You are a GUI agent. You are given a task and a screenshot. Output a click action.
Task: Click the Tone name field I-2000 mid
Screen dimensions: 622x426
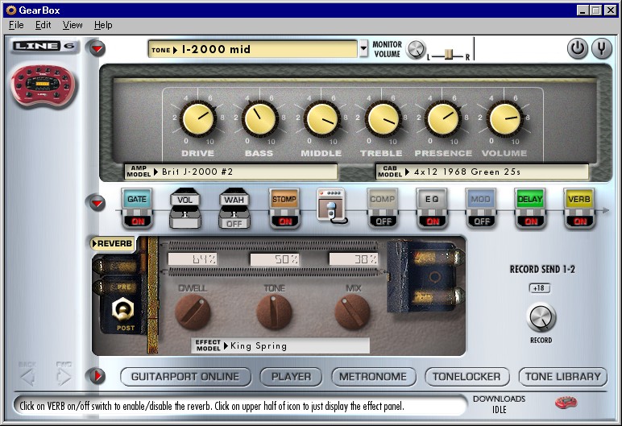pyautogui.click(x=253, y=49)
